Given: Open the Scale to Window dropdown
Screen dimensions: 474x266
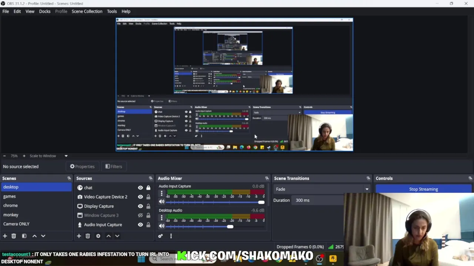Looking at the screenshot, I should [66, 156].
